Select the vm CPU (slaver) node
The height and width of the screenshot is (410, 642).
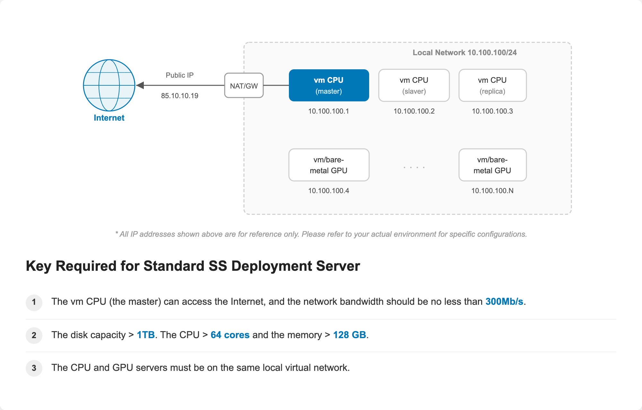point(414,85)
